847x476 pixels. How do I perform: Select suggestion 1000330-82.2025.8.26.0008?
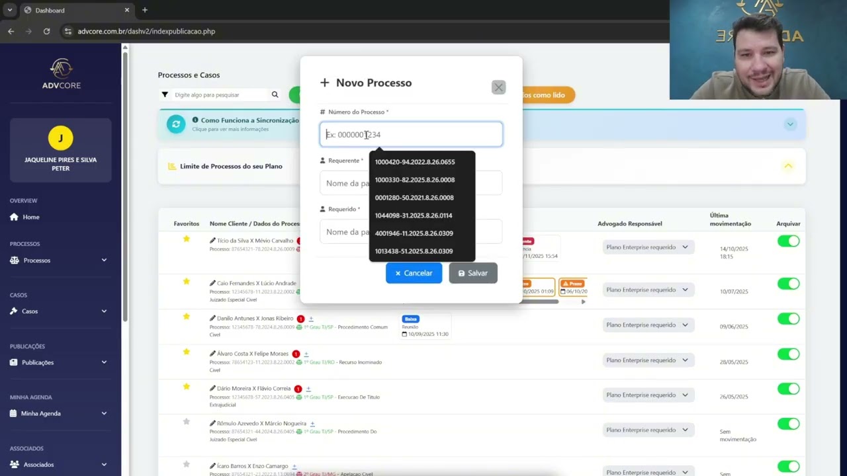422,180
